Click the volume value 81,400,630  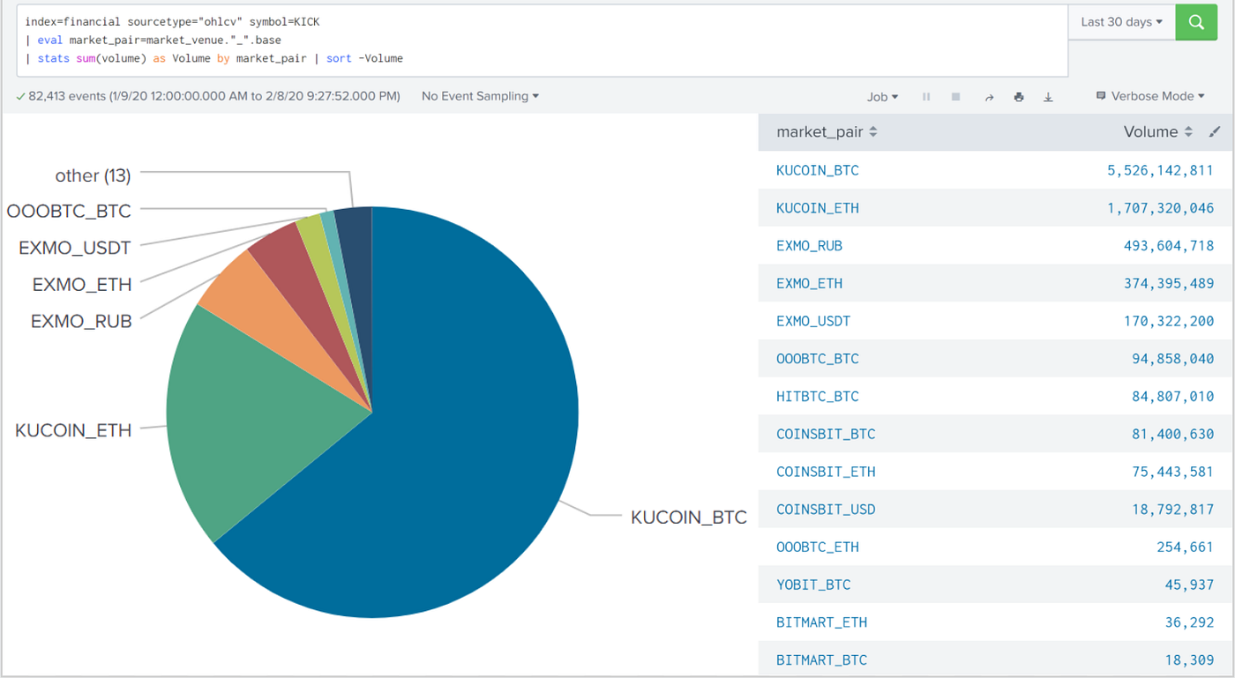click(1173, 434)
